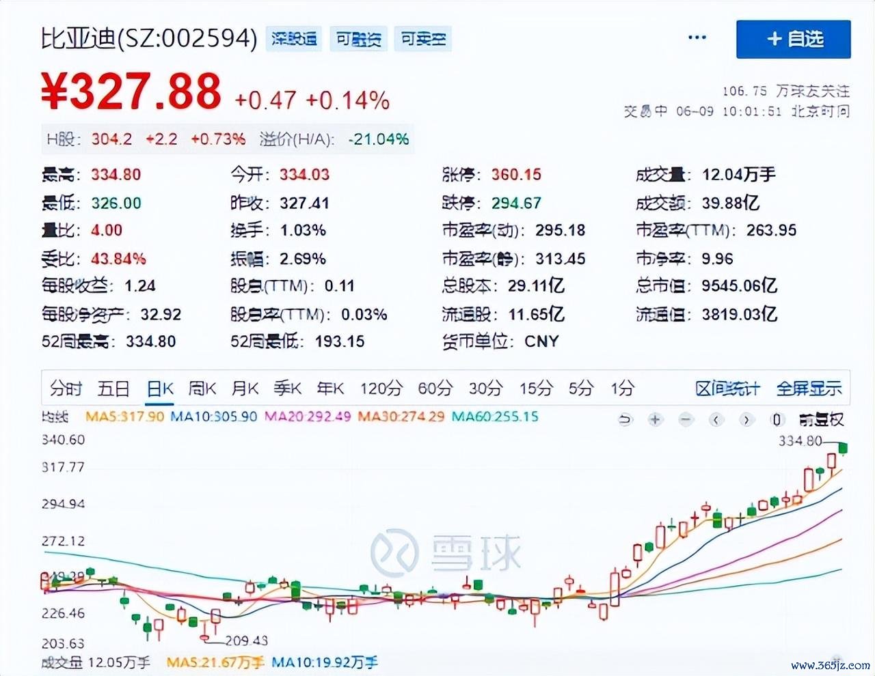
Task: Select the 15分 chart tab
Action: click(536, 389)
